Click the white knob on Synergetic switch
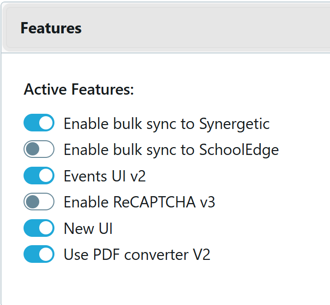330x305 pixels. tap(46, 123)
